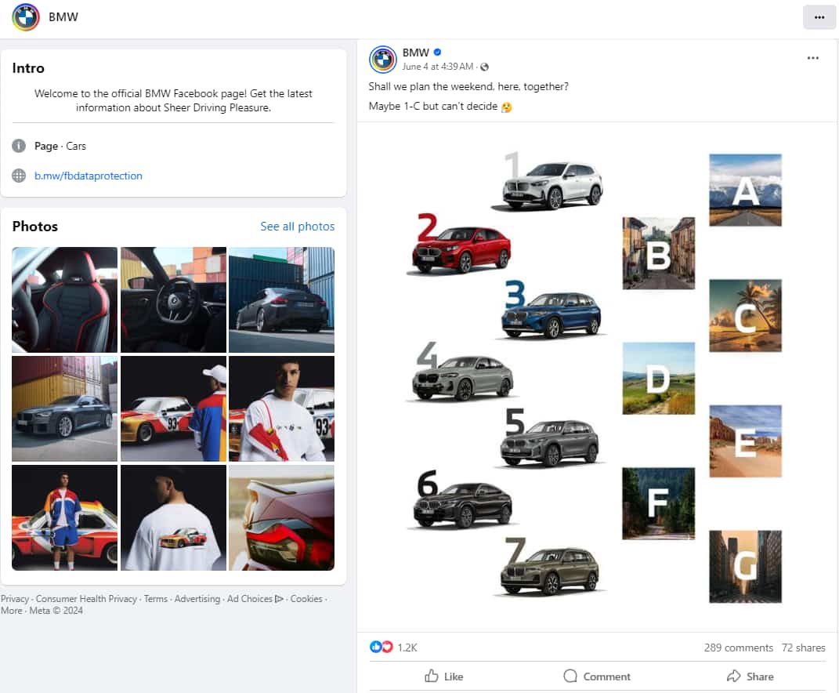The width and height of the screenshot is (839, 693).
Task: Open the red car seat photo thumbnail
Action: 63,299
